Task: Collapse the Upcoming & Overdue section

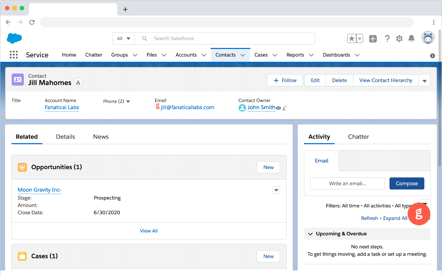Action: coord(310,234)
